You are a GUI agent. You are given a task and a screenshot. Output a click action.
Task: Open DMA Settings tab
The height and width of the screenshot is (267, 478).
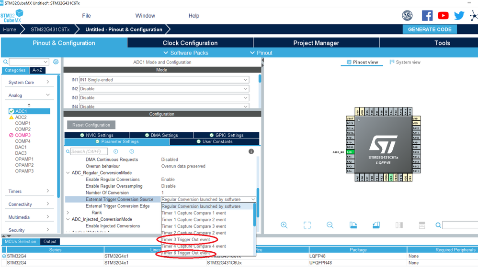pyautogui.click(x=161, y=135)
